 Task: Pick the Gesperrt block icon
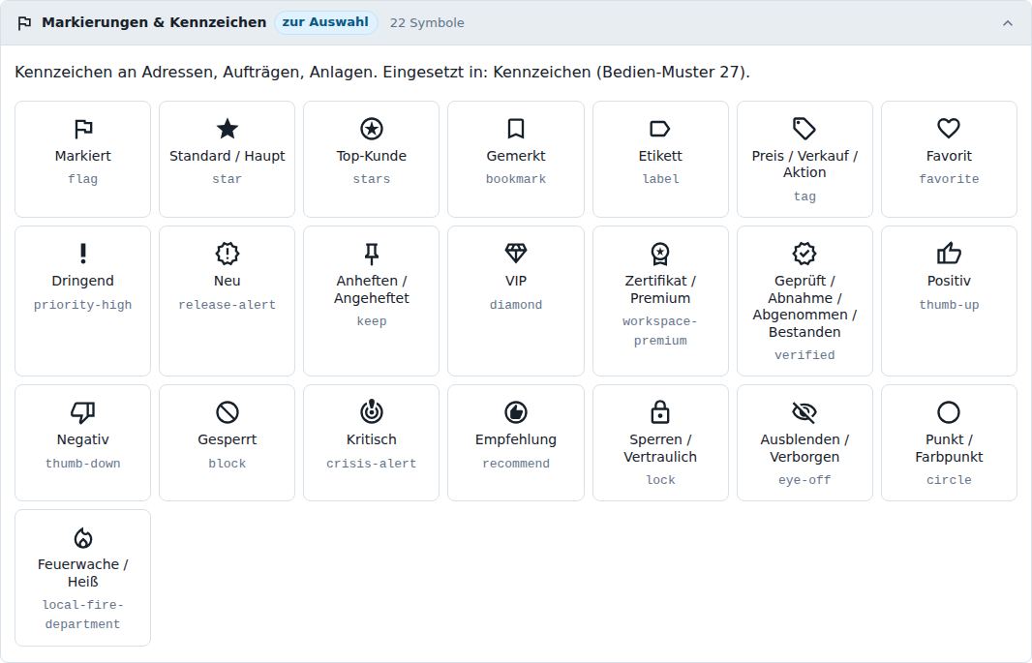pyautogui.click(x=228, y=412)
